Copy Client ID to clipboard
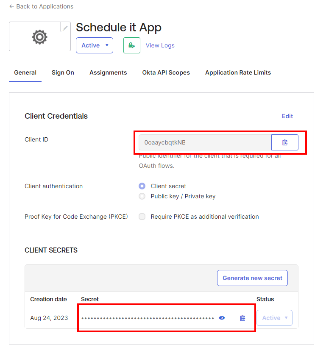 [x=285, y=142]
